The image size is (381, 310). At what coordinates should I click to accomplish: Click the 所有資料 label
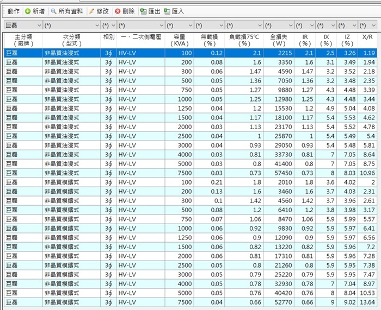[x=70, y=11]
